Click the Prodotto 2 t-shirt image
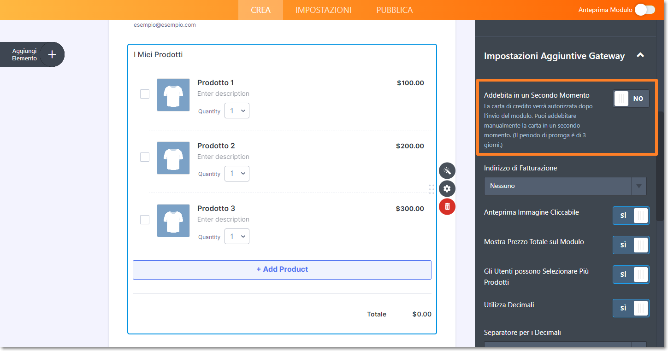Screen dimensions: 668x351 pos(173,158)
